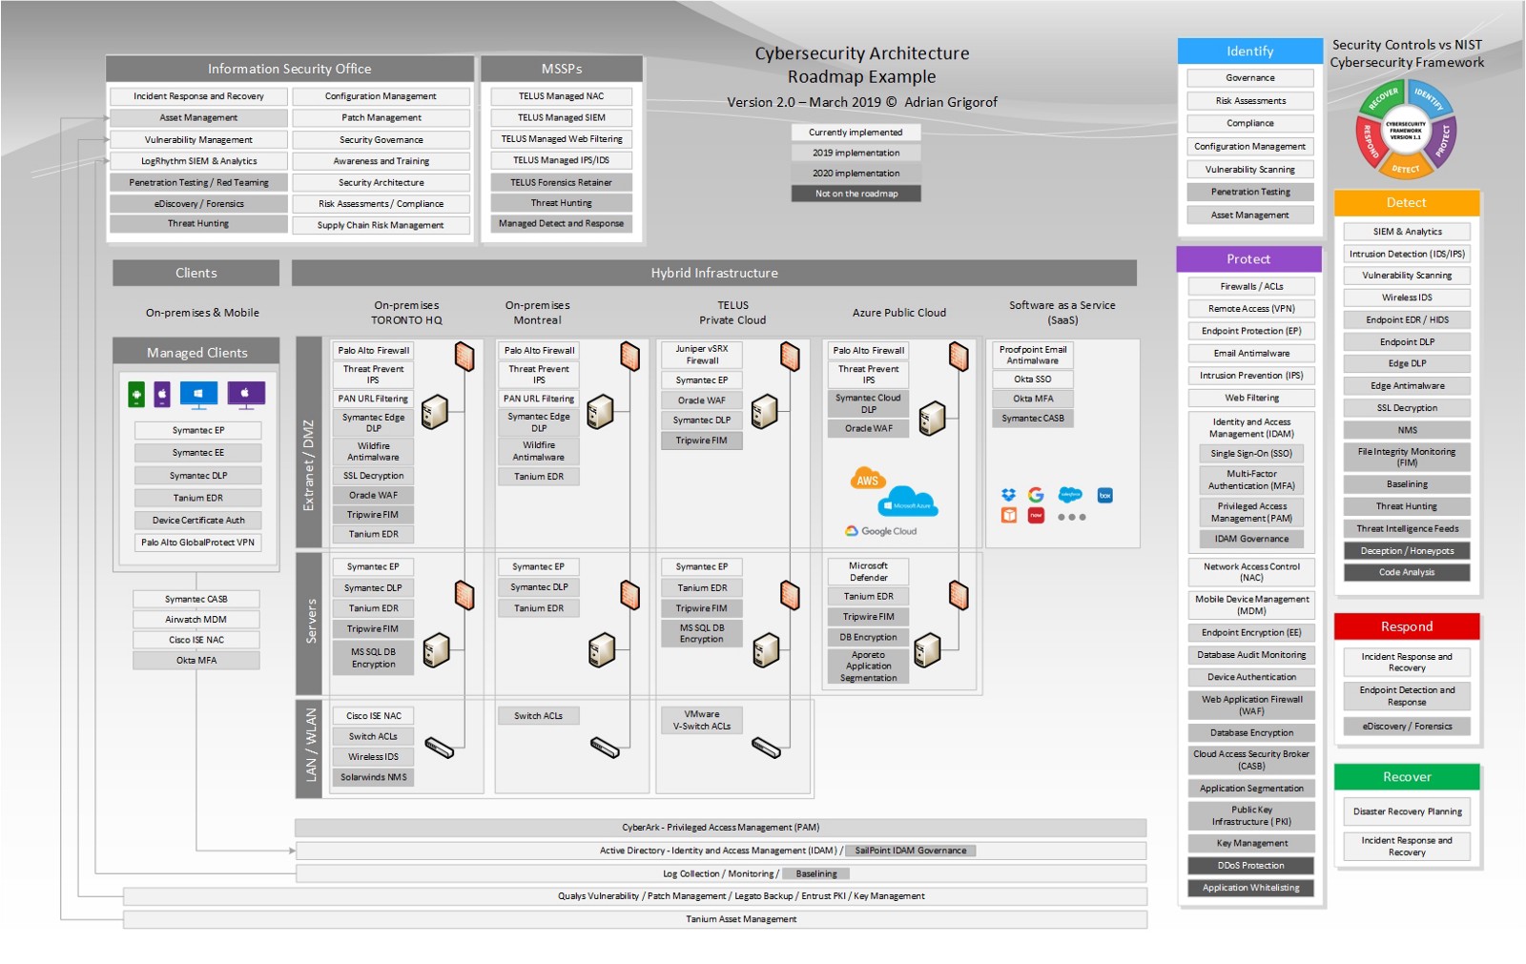
Task: Select the Box icon in the SaaS column
Action: 1105,495
